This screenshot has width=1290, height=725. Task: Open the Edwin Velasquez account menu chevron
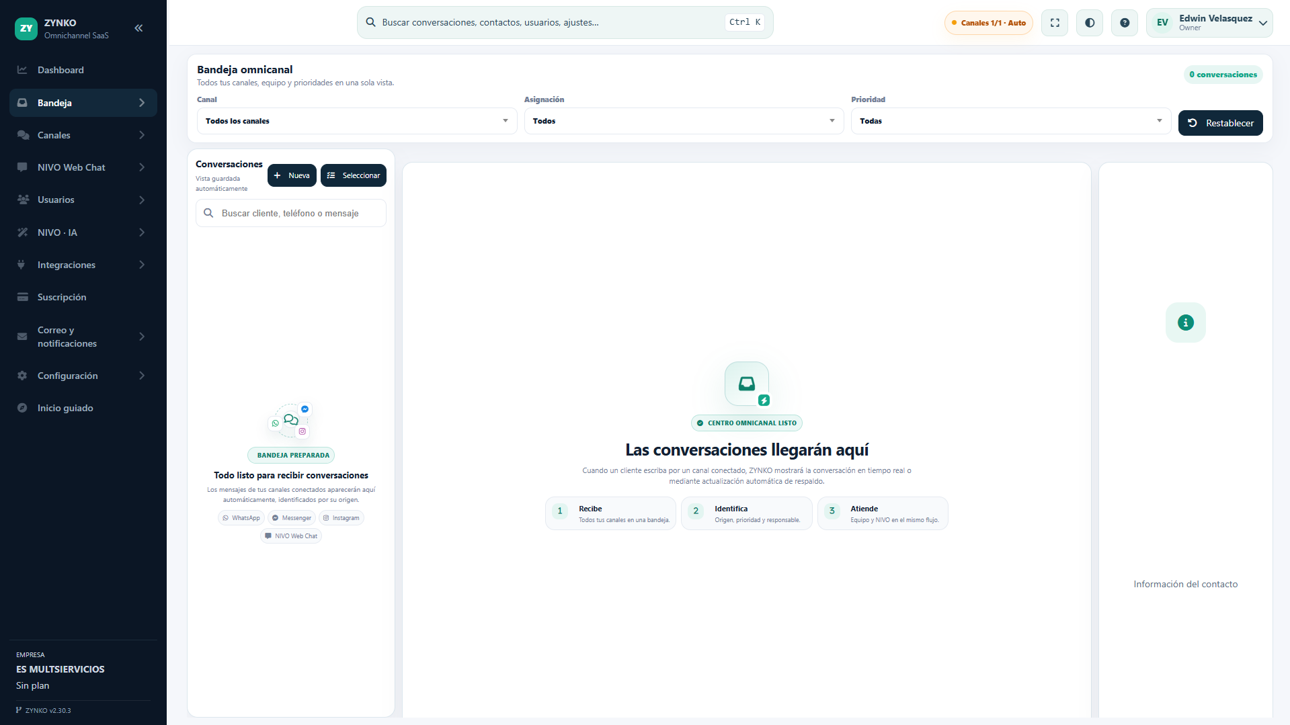(1263, 23)
